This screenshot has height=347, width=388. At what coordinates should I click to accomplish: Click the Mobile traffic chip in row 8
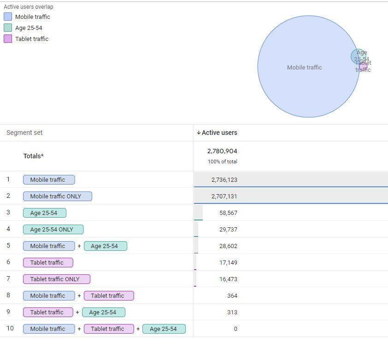click(x=49, y=295)
